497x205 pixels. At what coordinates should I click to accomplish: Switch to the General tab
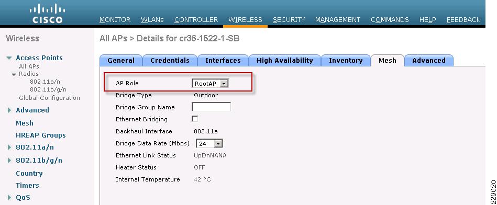point(121,61)
